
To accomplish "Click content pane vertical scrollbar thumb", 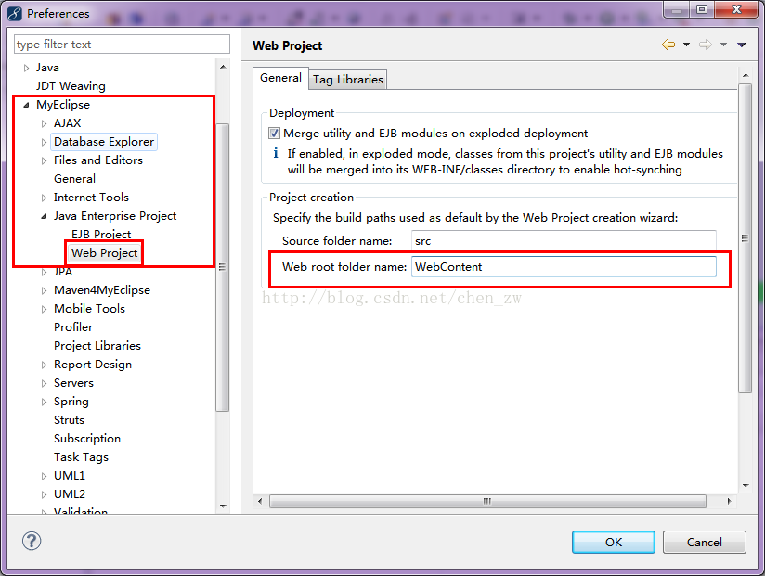I will [745, 238].
